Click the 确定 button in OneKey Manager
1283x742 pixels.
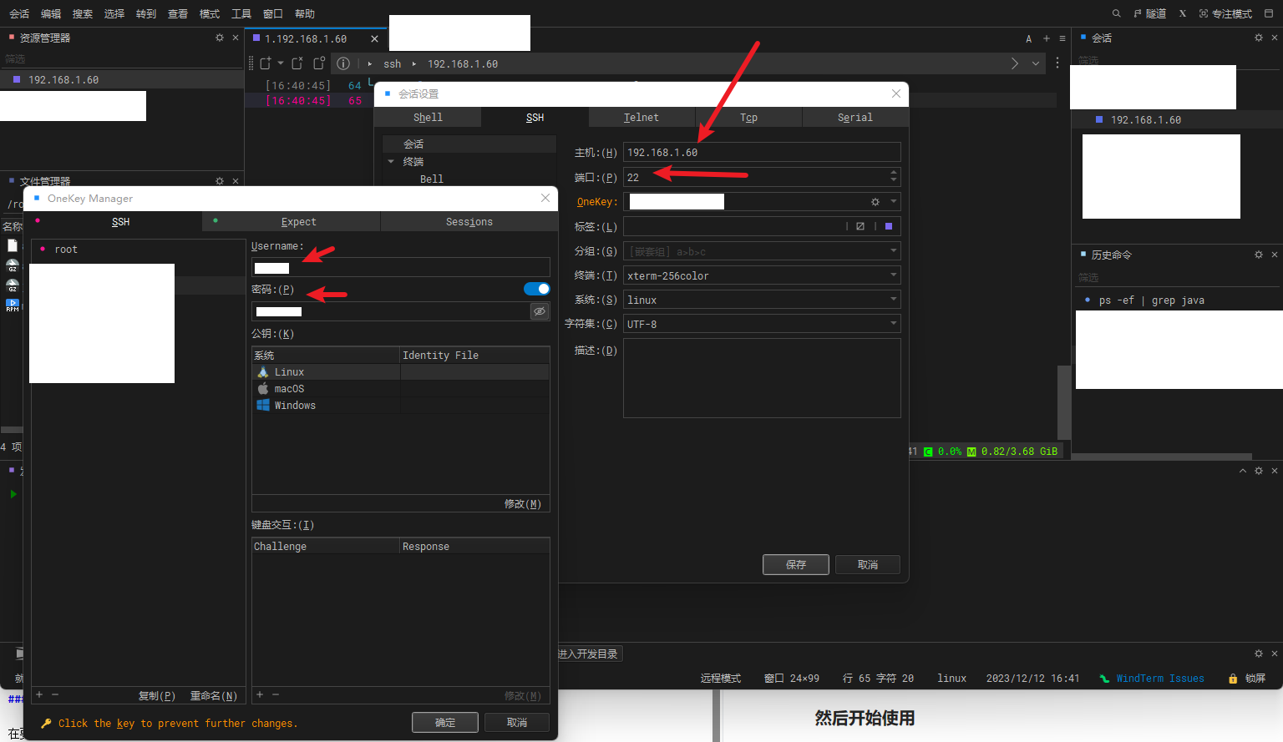click(445, 723)
